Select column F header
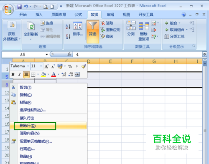The width and height of the screenshot is (209, 164). [132, 61]
